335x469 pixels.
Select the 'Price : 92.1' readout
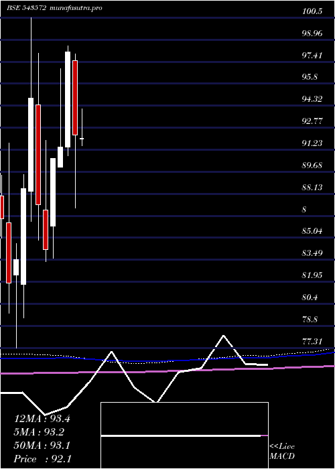tap(43, 459)
